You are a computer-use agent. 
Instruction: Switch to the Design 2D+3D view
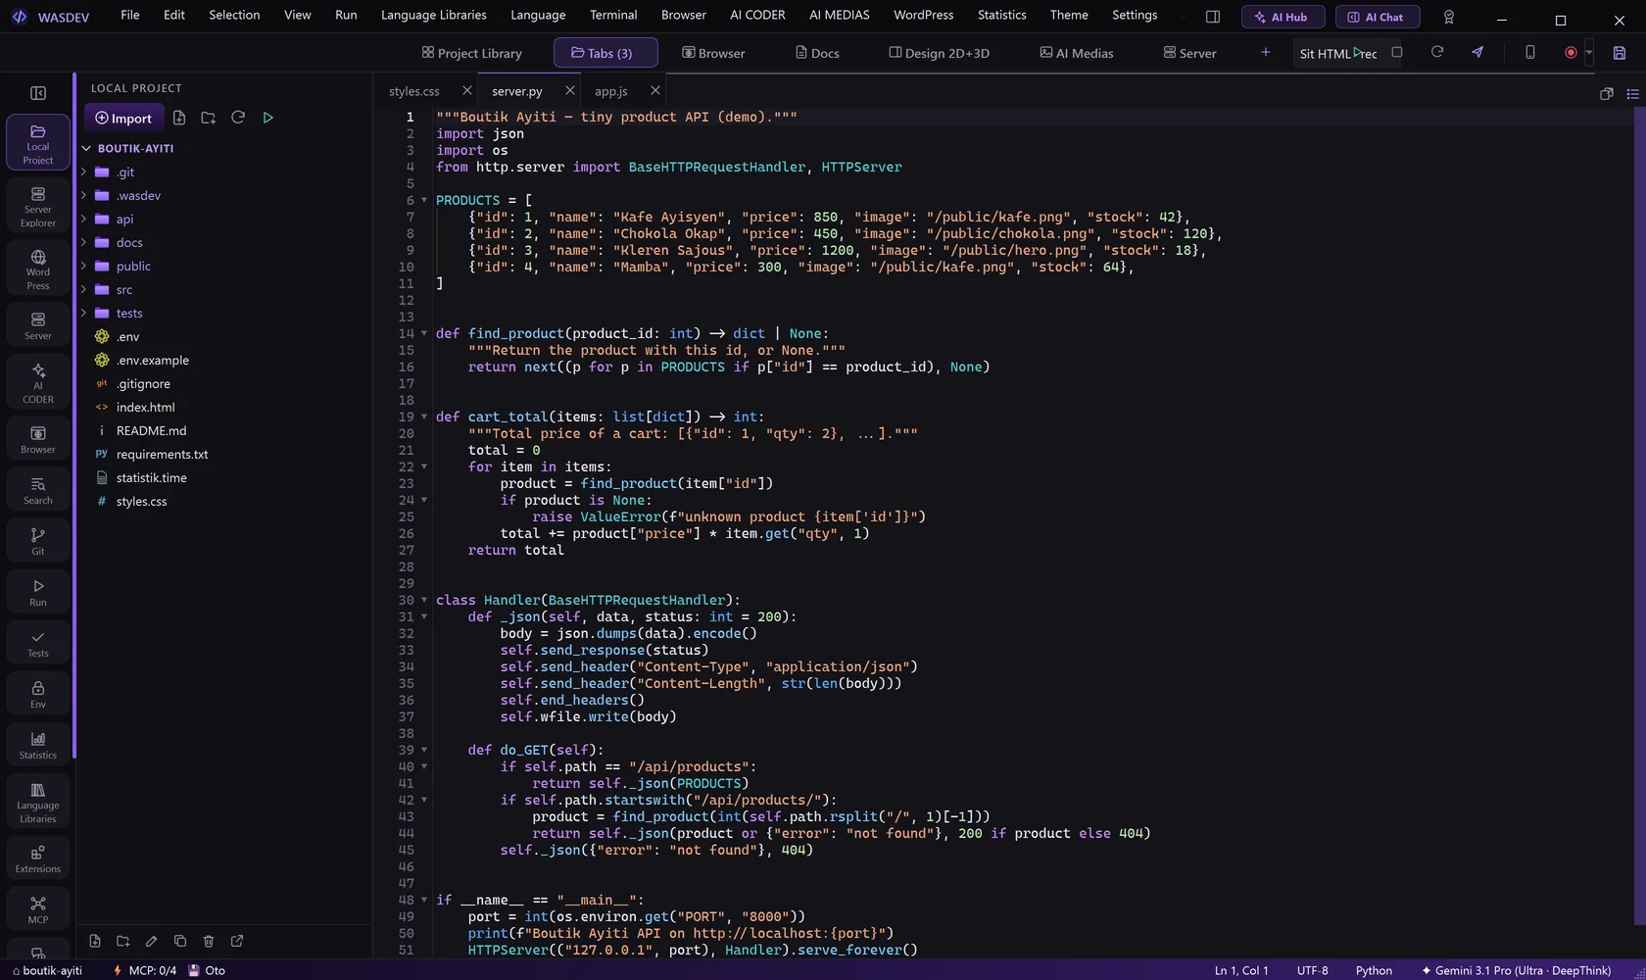tap(939, 53)
